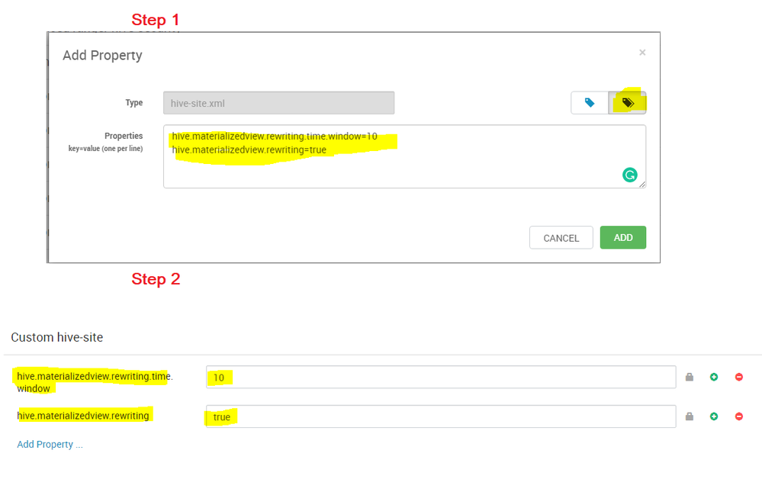Click the Type label in dialog
The height and width of the screenshot is (479, 762).
[134, 102]
